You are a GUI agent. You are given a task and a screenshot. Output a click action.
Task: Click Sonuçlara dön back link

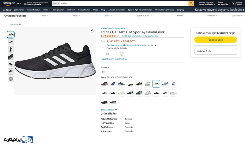tap(16, 24)
